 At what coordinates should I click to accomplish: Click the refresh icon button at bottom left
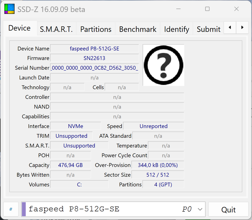tap(11, 209)
